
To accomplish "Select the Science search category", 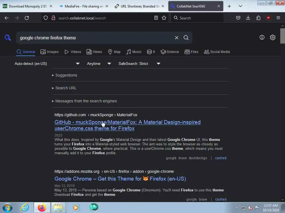I will (169, 52).
